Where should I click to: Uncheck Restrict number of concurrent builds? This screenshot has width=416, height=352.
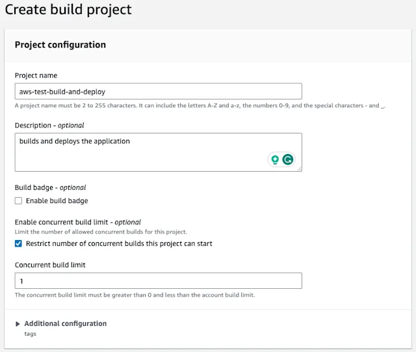[x=19, y=244]
